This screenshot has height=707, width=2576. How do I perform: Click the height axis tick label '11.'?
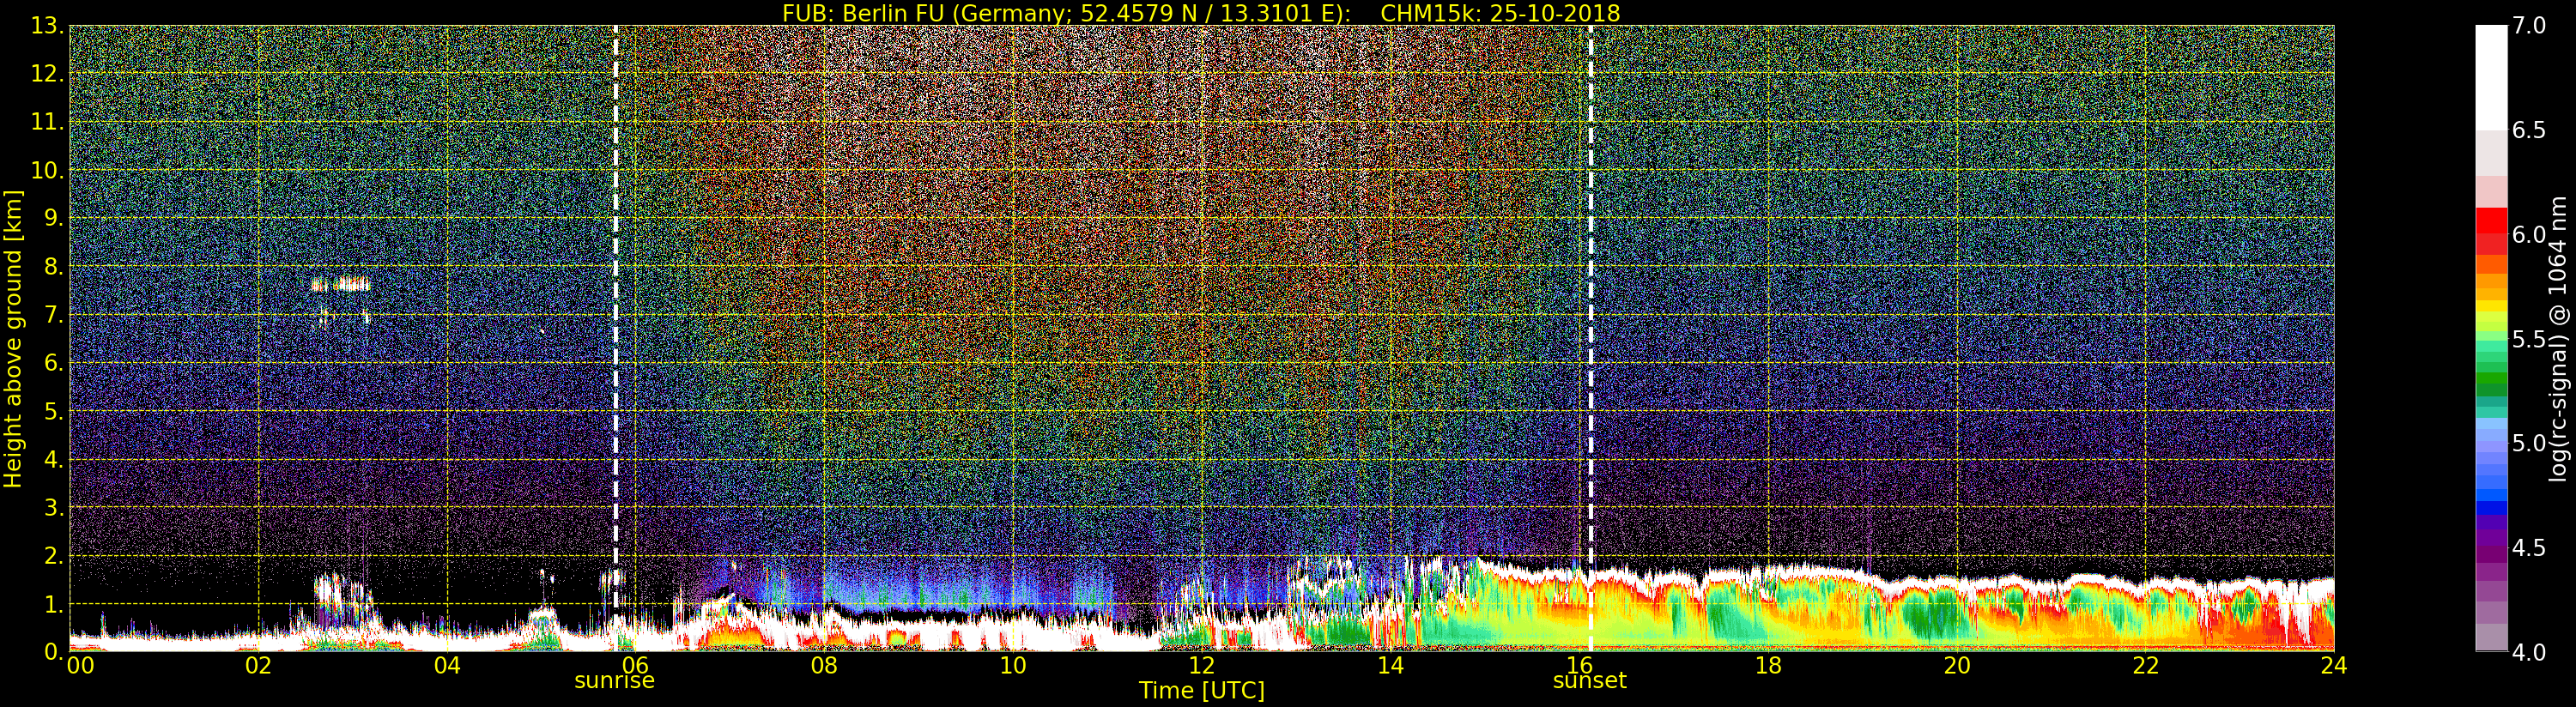[x=47, y=122]
